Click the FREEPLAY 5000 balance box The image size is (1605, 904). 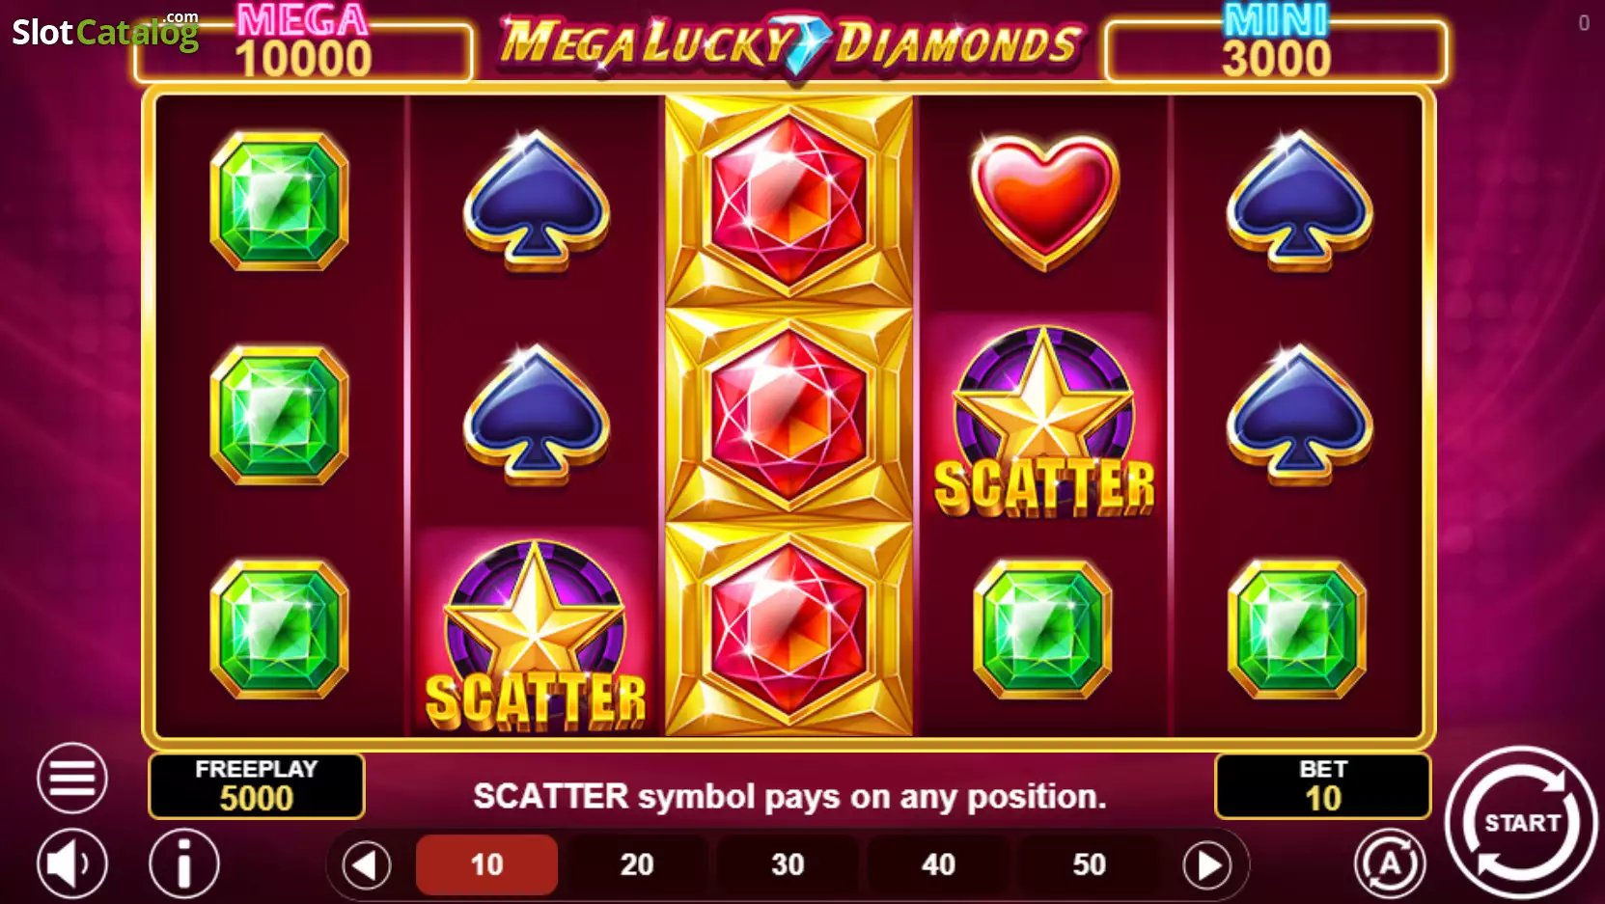point(257,785)
